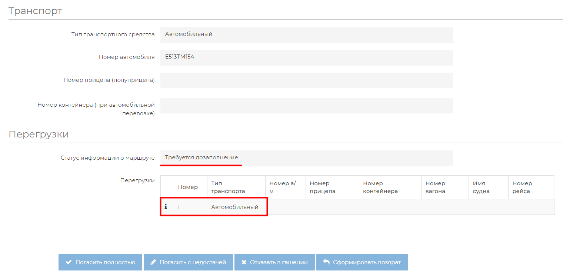Select the Номер вагона column header
Screen dimensions: 563x279
(435, 187)
